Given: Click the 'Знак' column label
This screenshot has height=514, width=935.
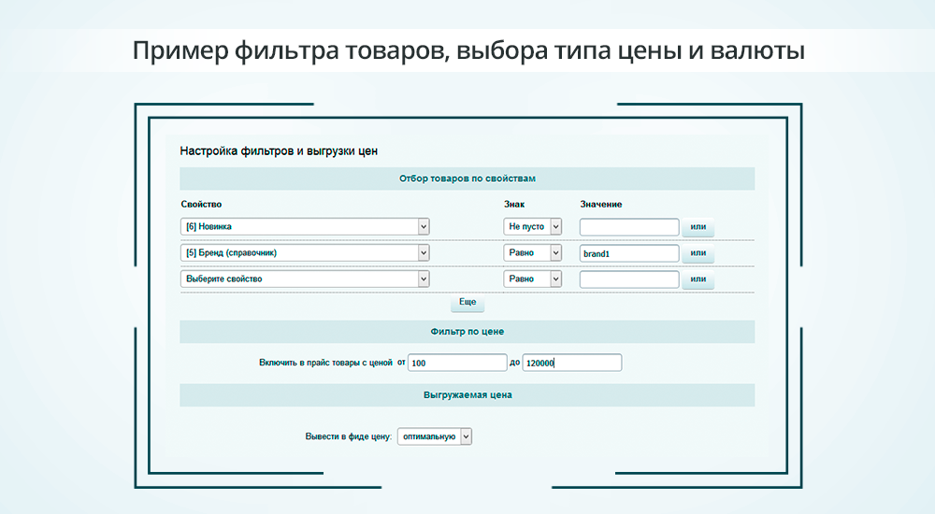Looking at the screenshot, I should tap(514, 204).
